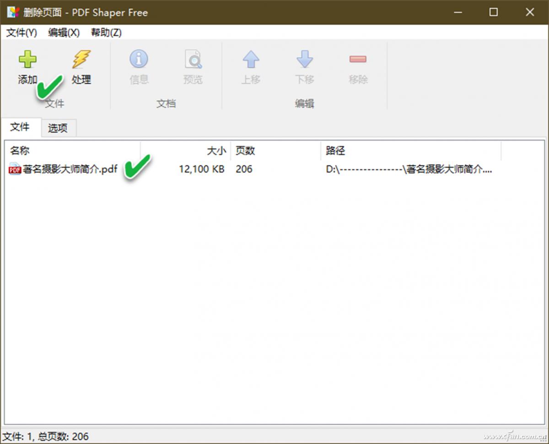
Task: Open the 文件(Y) menu
Action: 21,32
